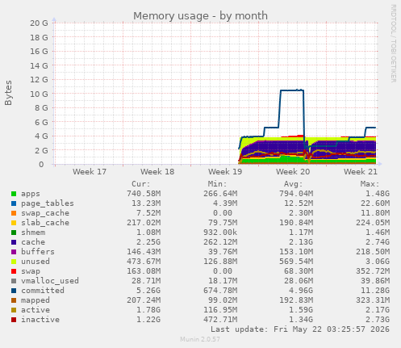
Task: Click the active olive legend swatch
Action: 14,310
